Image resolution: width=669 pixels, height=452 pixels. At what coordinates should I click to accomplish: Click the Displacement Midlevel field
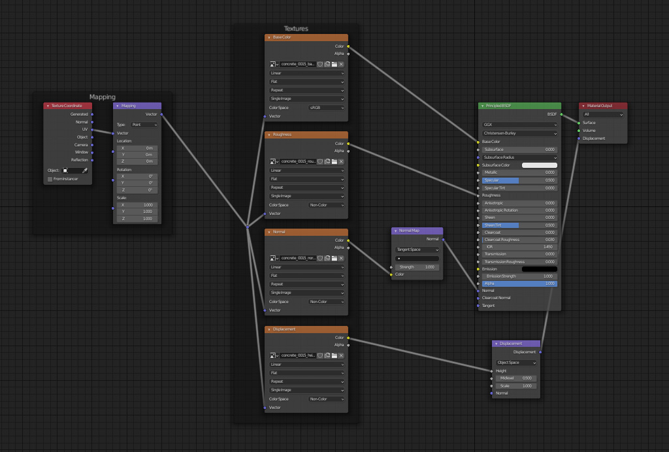516,378
